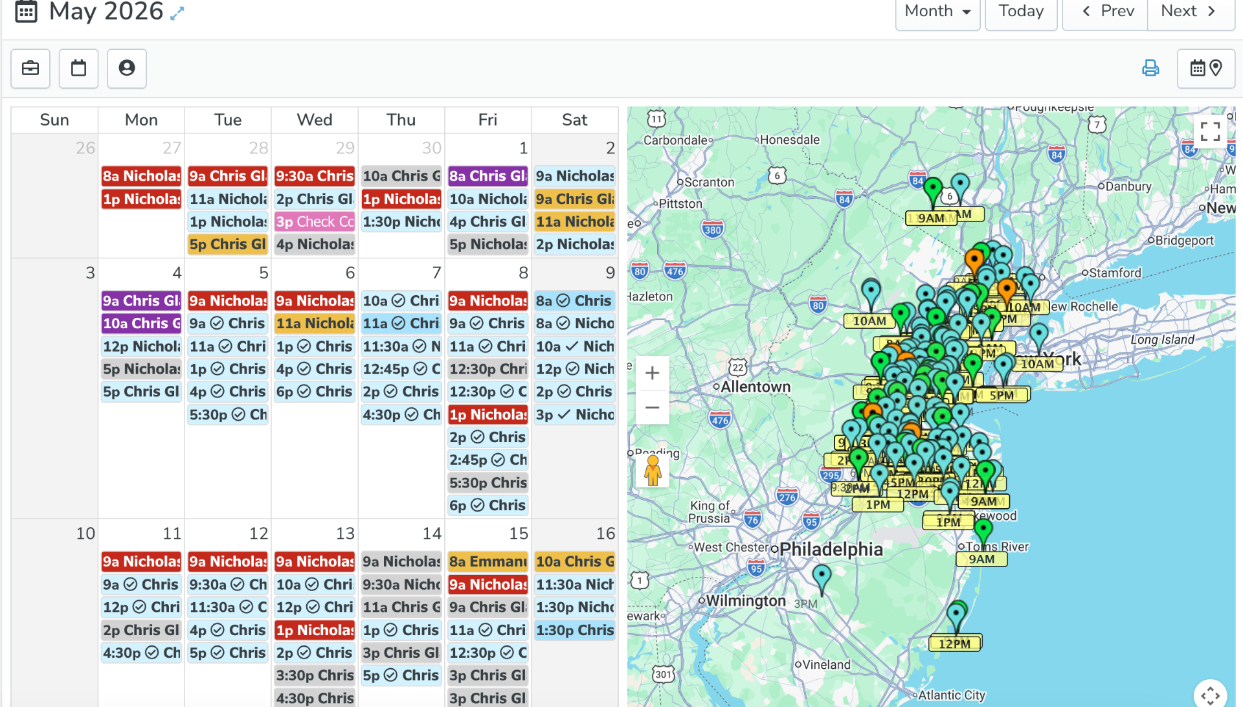The image size is (1243, 707).
Task: Click the map pin near Wilmington labeled 3PM
Action: (x=822, y=579)
